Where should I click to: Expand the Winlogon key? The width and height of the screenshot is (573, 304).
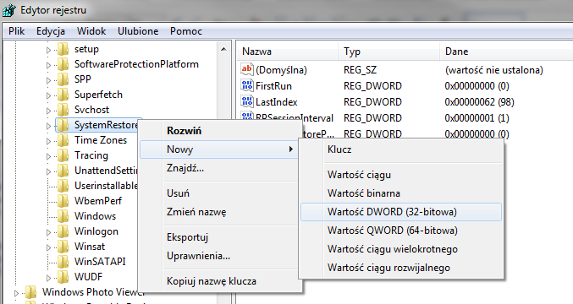tap(48, 232)
